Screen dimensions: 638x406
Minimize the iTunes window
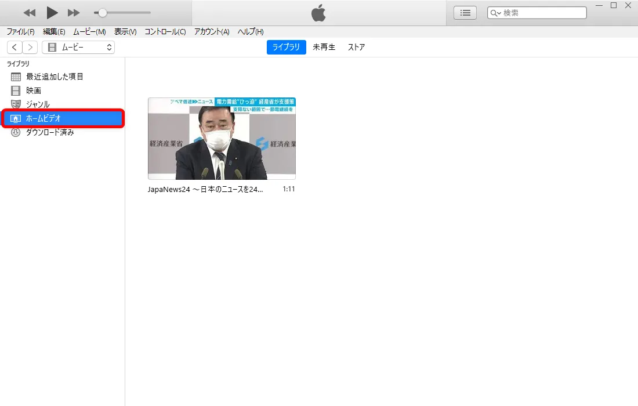tap(599, 5)
